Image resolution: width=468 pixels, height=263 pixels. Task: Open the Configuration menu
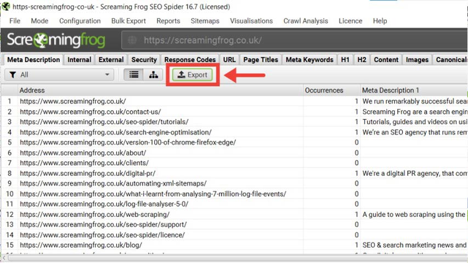(80, 21)
